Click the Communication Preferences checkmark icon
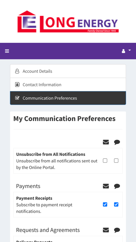The image size is (136, 242). click(x=17, y=98)
